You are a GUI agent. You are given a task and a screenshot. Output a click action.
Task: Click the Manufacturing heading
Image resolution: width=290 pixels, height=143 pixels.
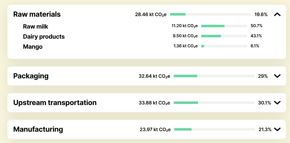click(x=38, y=129)
